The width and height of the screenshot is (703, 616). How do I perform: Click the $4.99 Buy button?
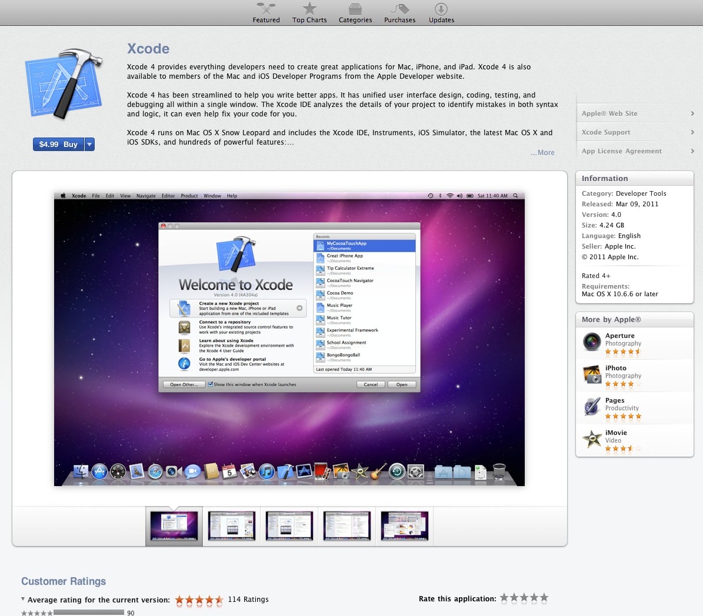click(x=58, y=144)
